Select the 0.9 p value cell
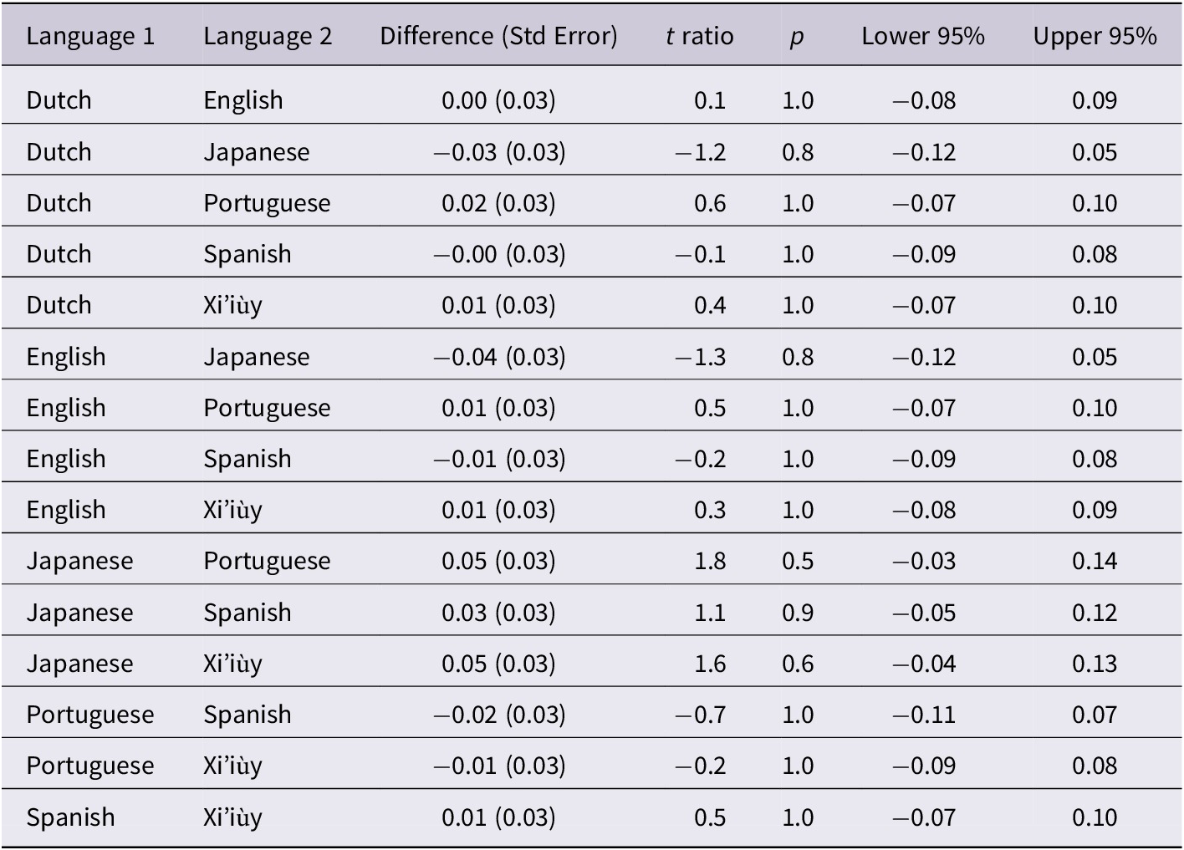The height and width of the screenshot is (850, 1184). pos(798,613)
